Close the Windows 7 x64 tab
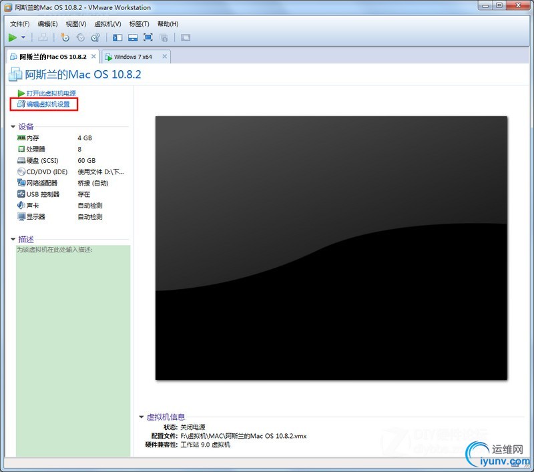This screenshot has width=534, height=472. [164, 57]
